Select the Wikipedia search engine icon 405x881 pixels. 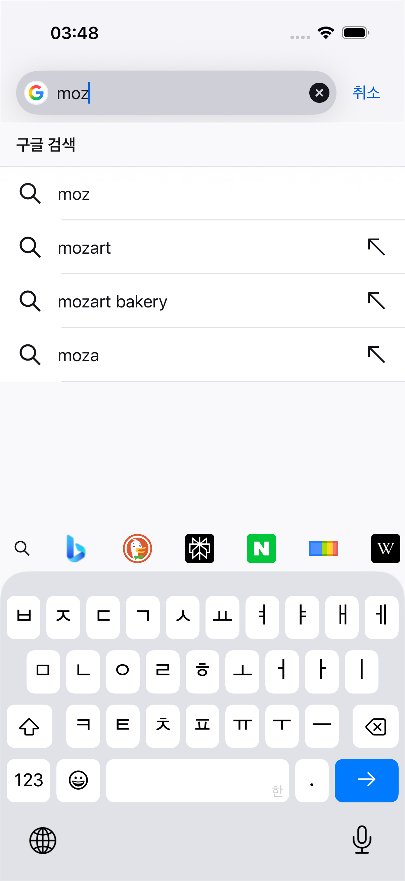(x=385, y=548)
